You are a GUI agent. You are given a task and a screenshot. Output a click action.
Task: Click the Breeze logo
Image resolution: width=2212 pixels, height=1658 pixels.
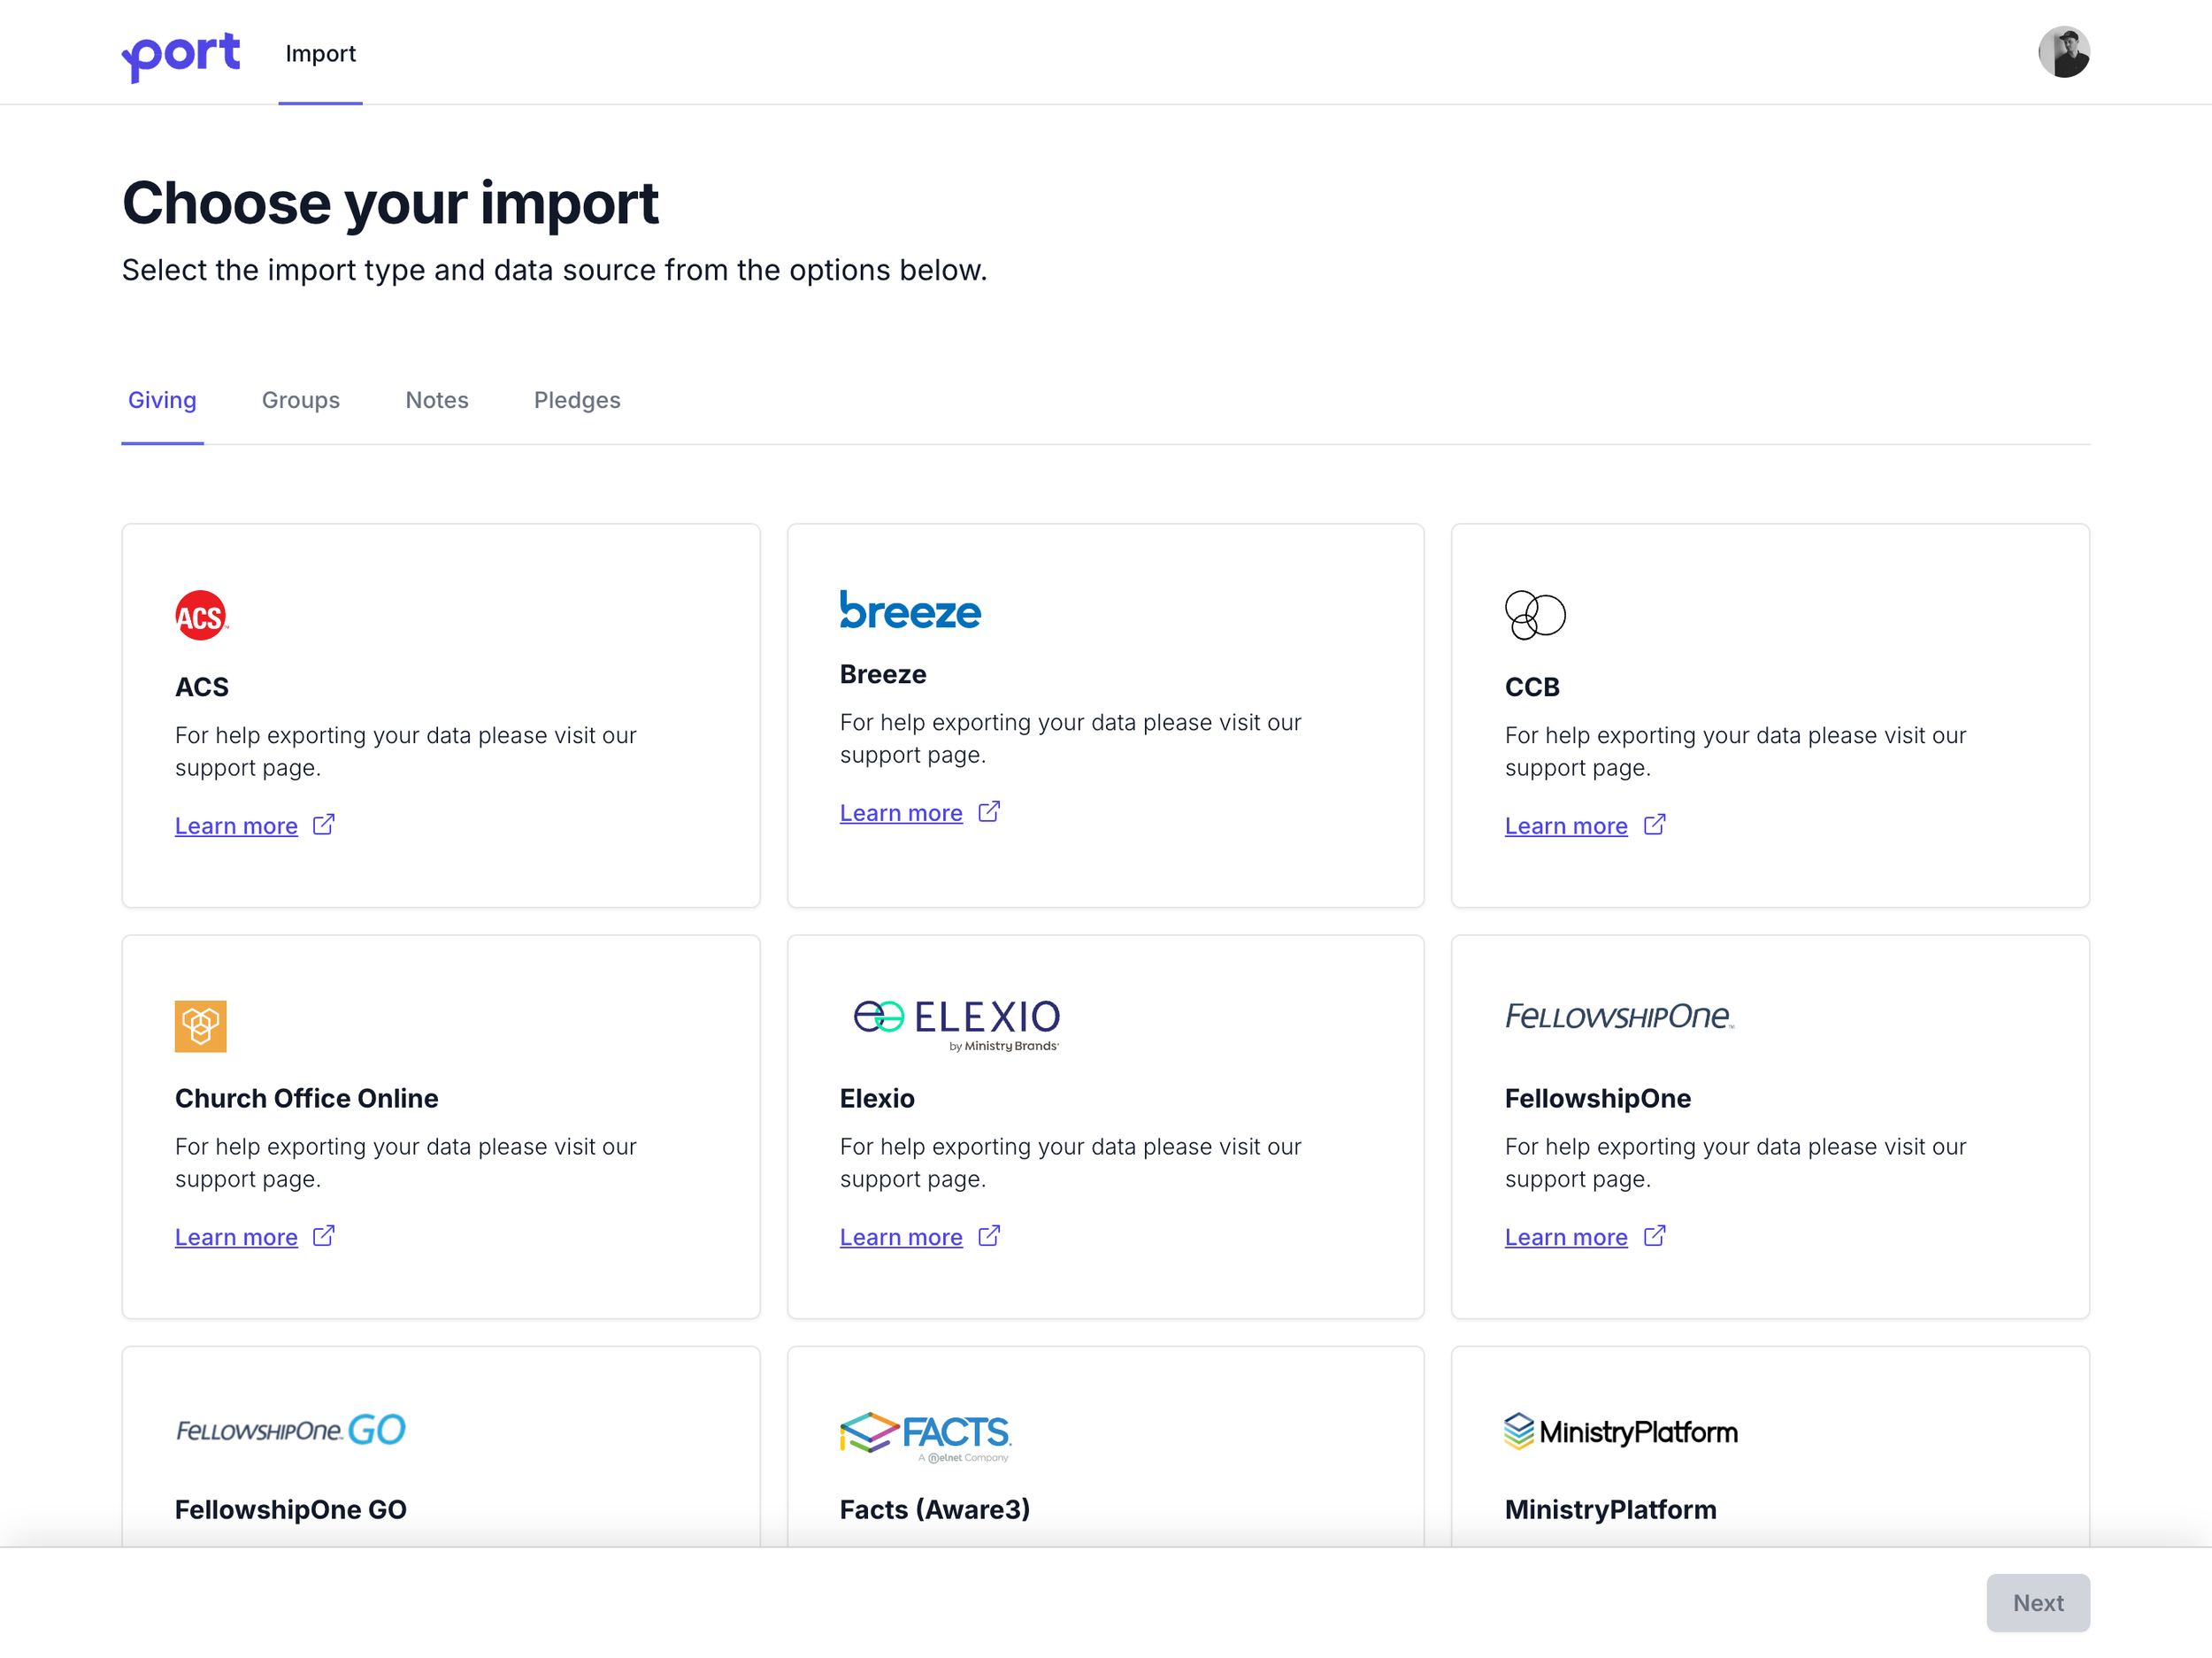(910, 610)
